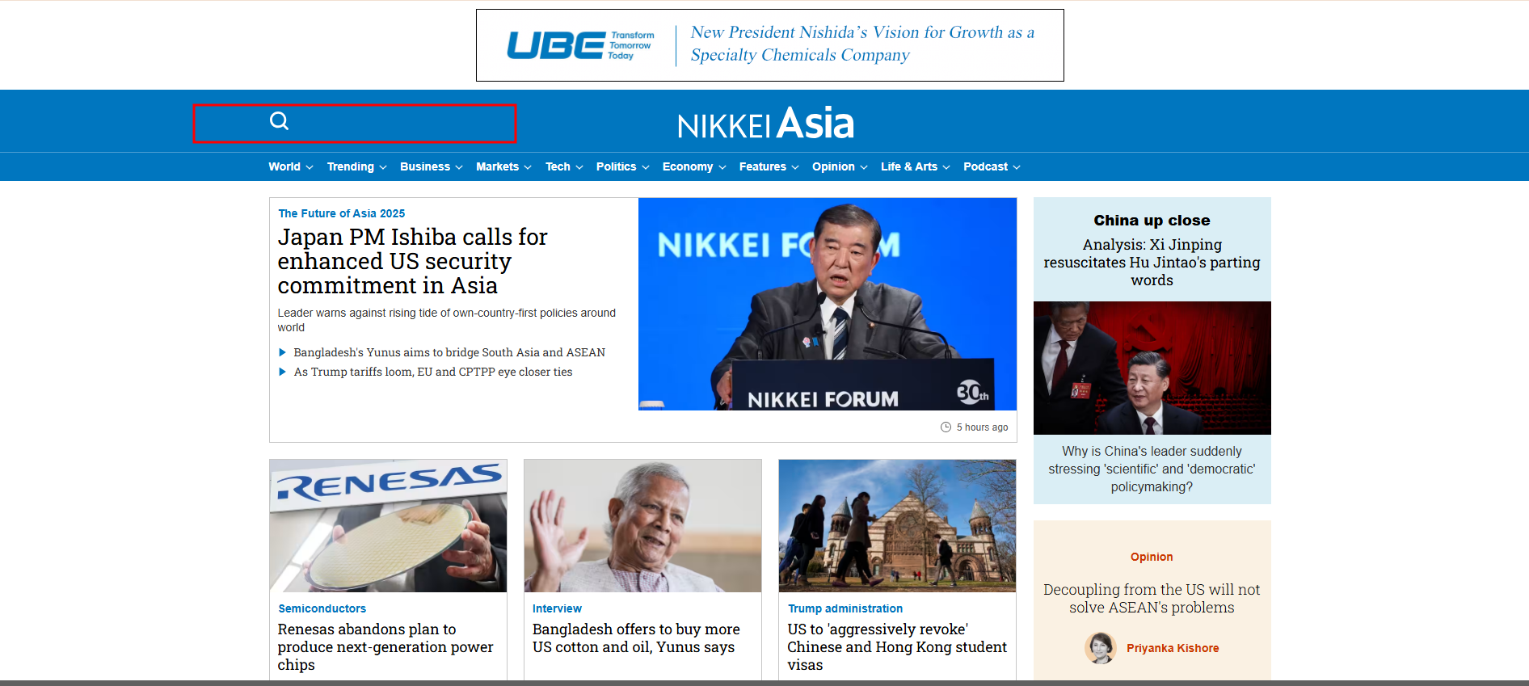Viewport: 1529px width, 686px height.
Task: Click the Yunus interview photo
Action: point(642,526)
